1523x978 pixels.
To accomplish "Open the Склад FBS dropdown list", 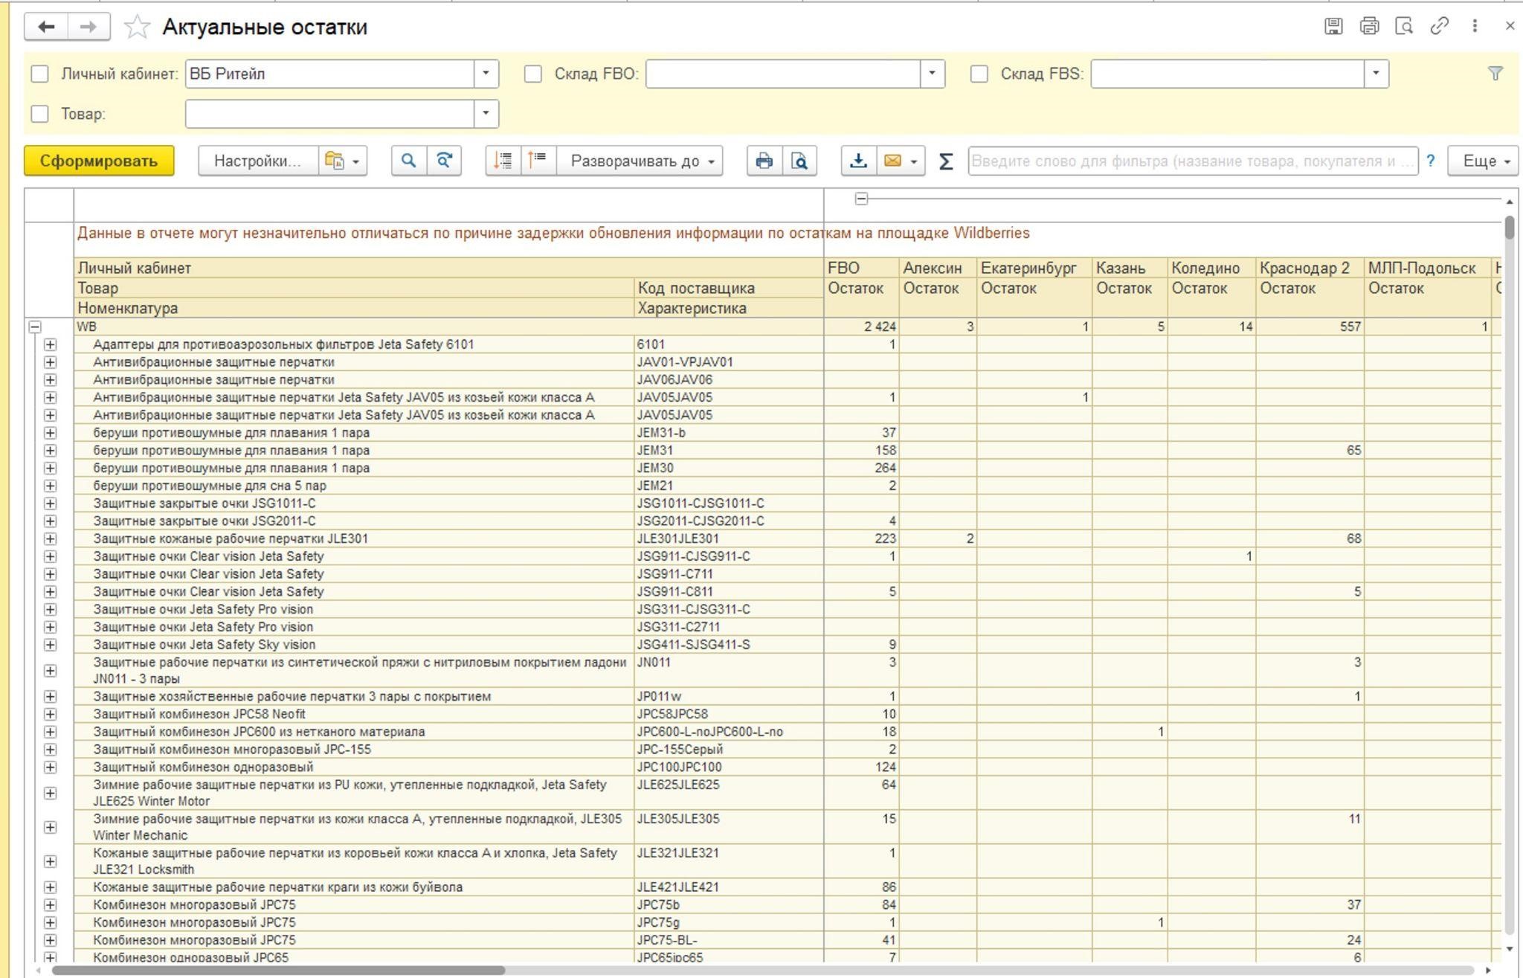I will (x=1376, y=74).
